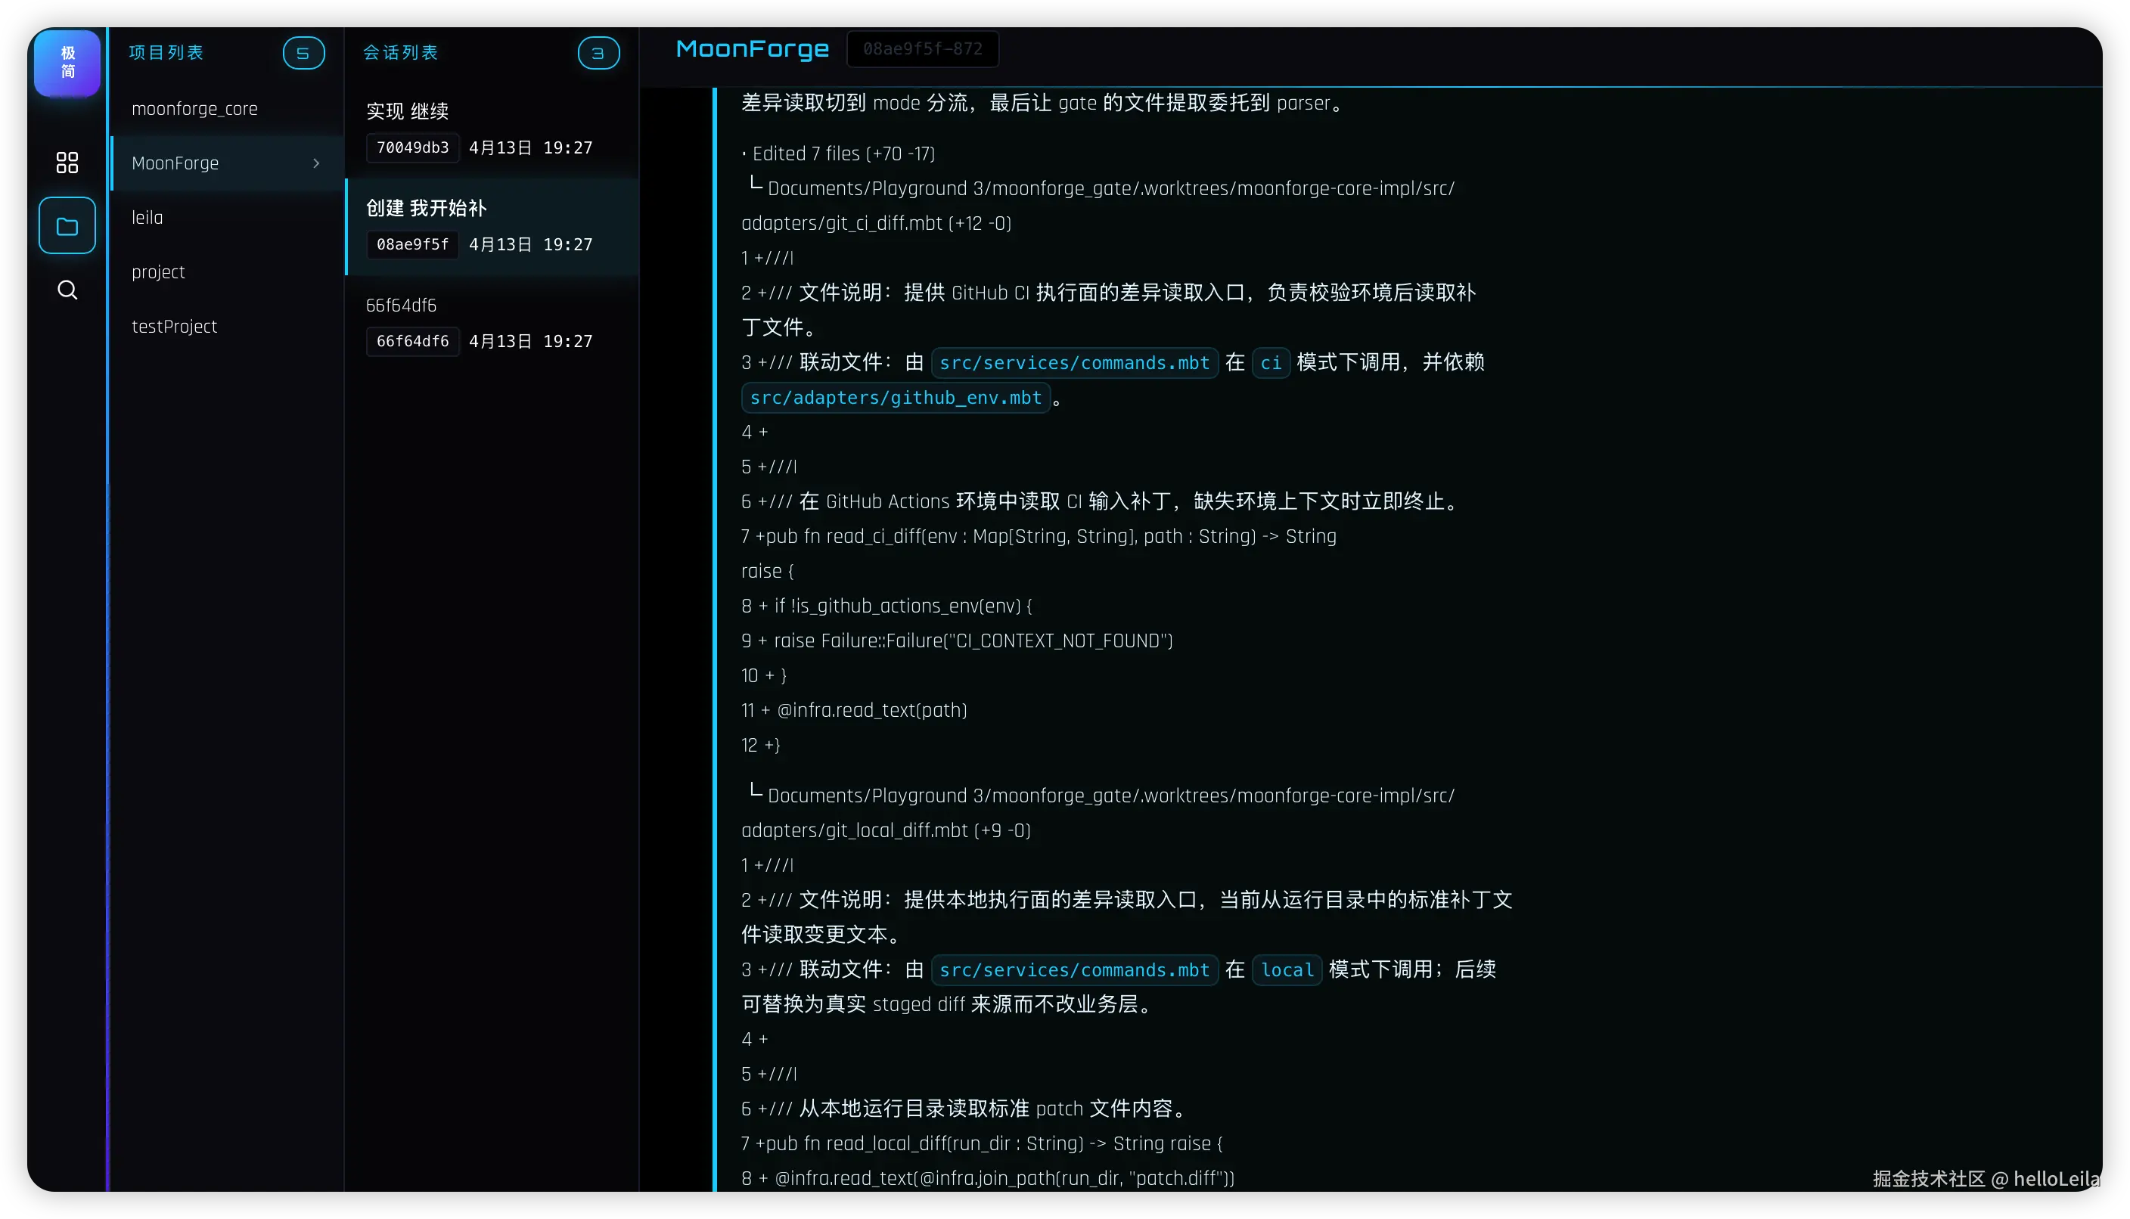Click the pub fn read_local_diff code line

click(x=982, y=1143)
